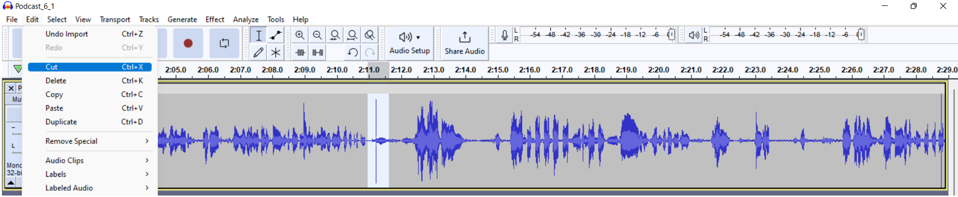Click timeline ruler at 2:15.0

[498, 70]
